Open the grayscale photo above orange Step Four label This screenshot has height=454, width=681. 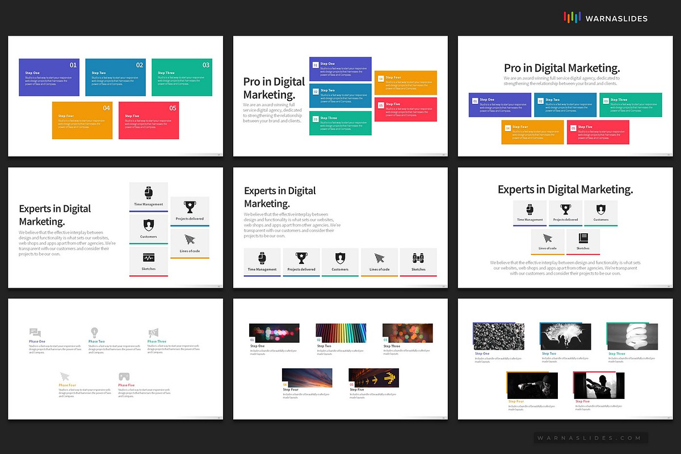(x=532, y=385)
